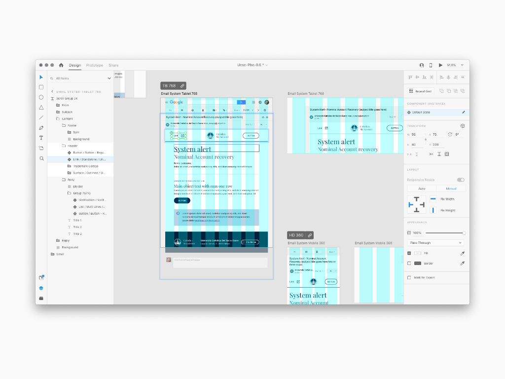Toggle the left pin constraint

411,205
